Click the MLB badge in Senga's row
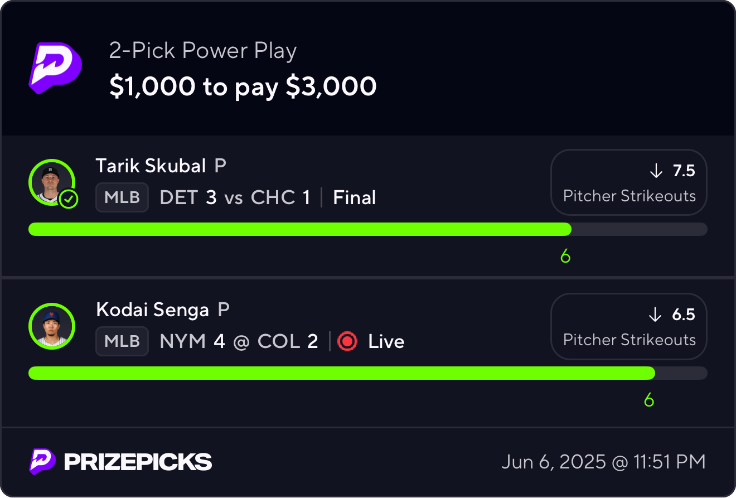This screenshot has height=498, width=736. click(x=122, y=341)
